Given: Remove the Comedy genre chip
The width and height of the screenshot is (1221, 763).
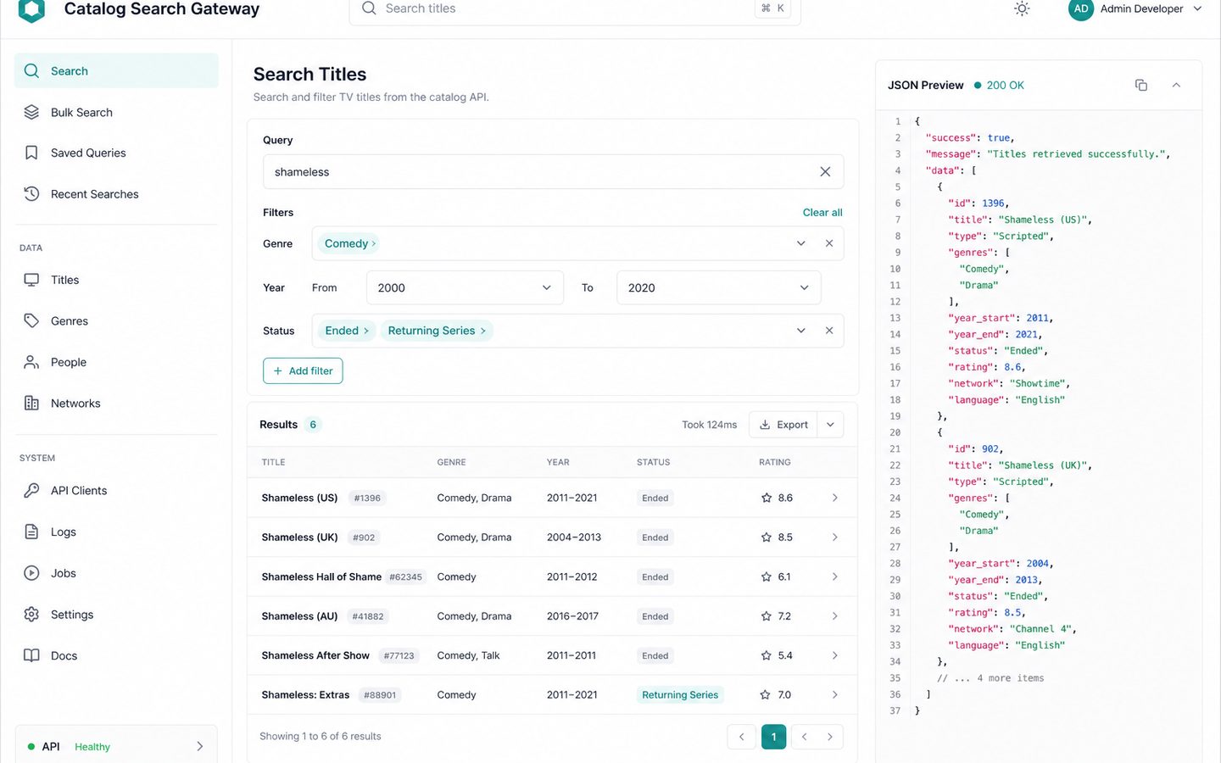Looking at the screenshot, I should tap(374, 243).
